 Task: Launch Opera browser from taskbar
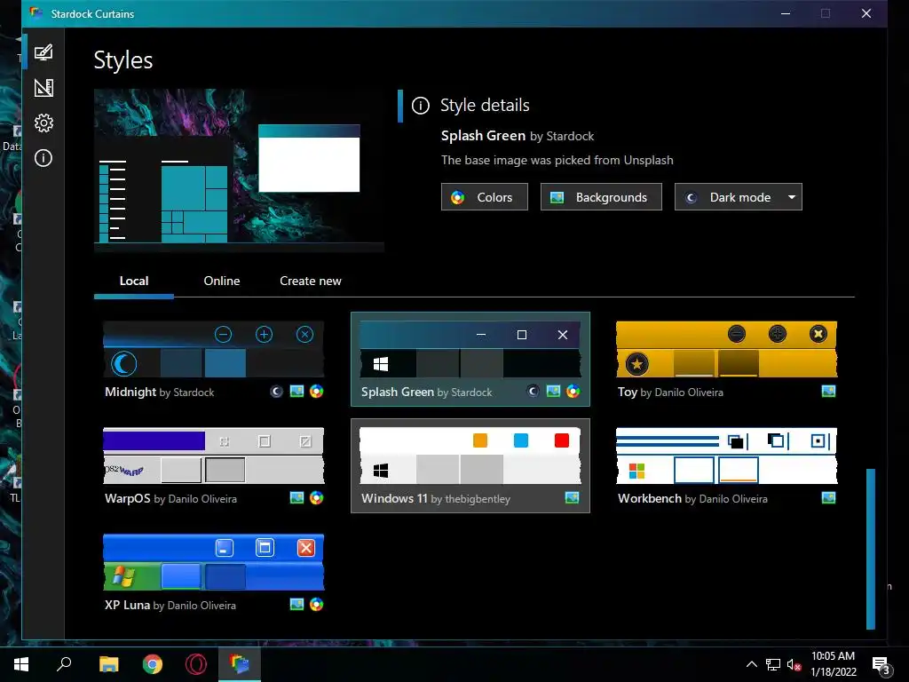click(196, 664)
